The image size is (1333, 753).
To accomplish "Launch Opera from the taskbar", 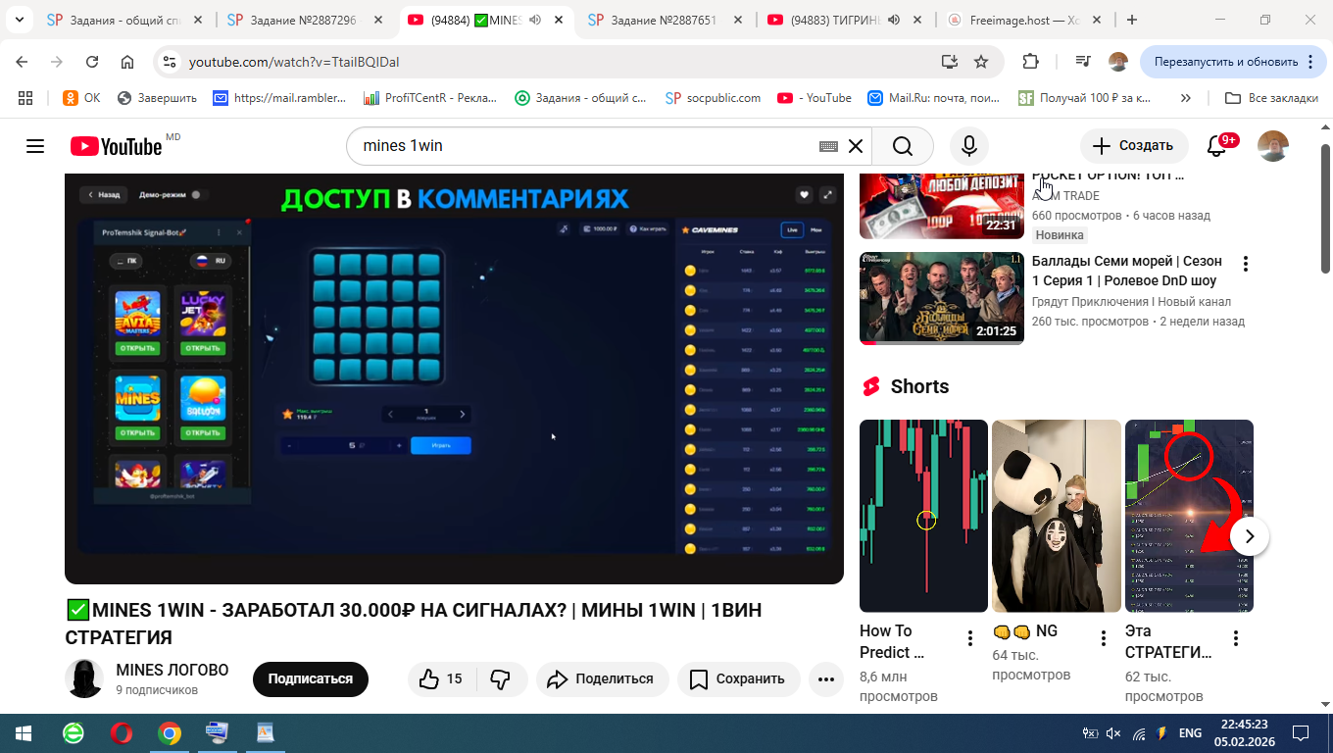I will tap(122, 733).
